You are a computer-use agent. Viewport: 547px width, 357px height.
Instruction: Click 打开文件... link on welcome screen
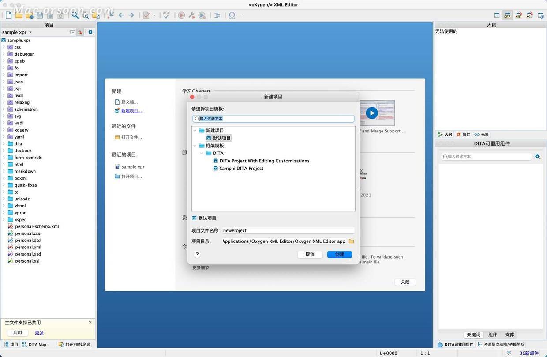131,137
